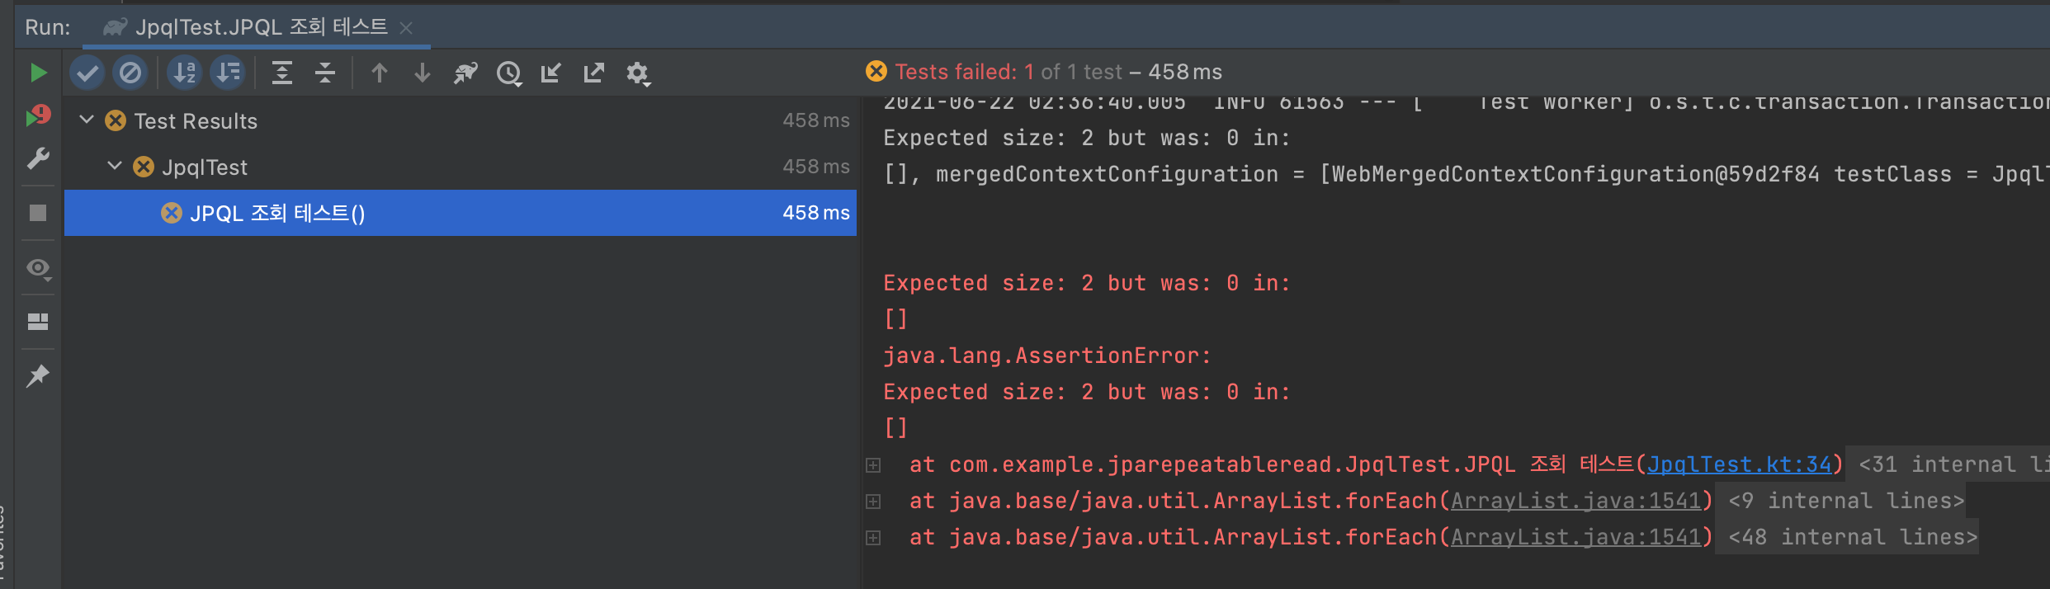The width and height of the screenshot is (2050, 589).
Task: Rerun the test with green play button
Action: [38, 73]
